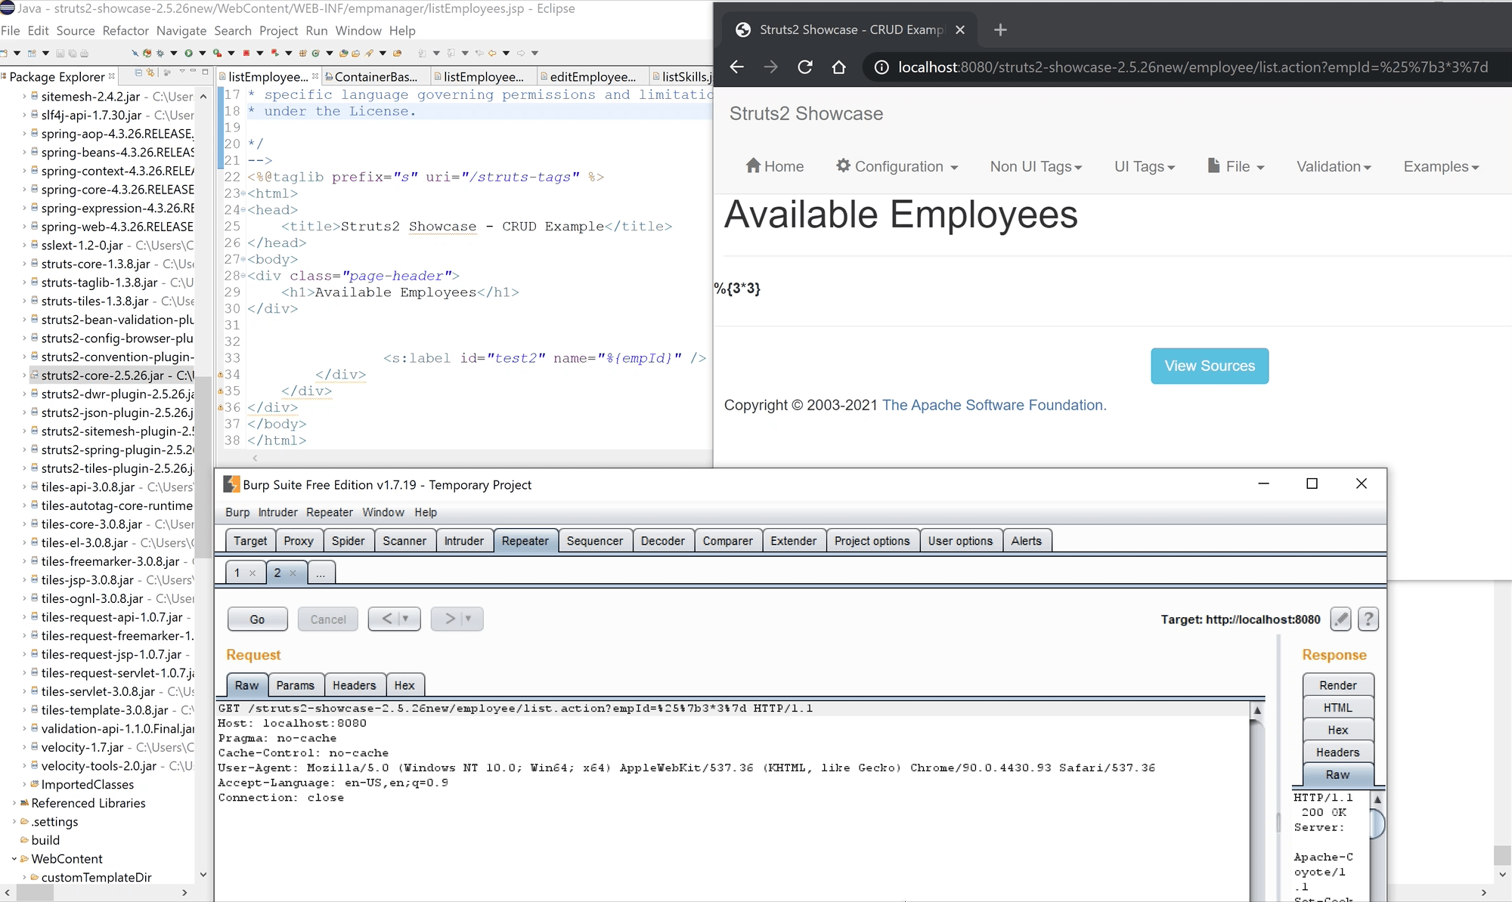Click the Apache Software Foundation link
The height and width of the screenshot is (902, 1512).
pos(993,405)
